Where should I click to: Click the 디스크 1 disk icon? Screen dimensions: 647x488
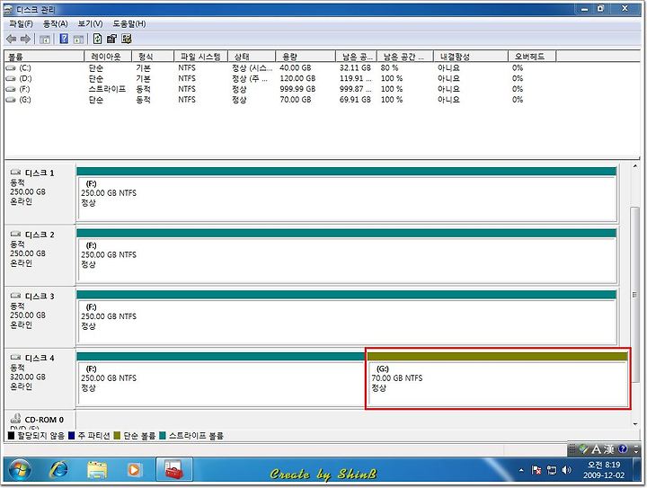[15, 172]
